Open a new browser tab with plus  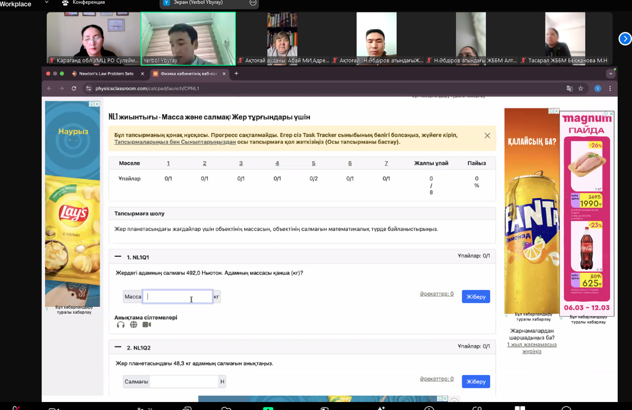pyautogui.click(x=236, y=73)
